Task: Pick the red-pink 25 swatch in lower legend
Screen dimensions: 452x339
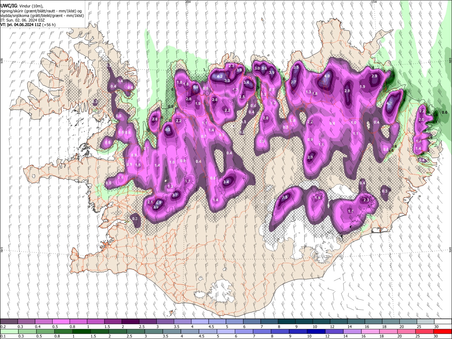Action: tap(424, 331)
